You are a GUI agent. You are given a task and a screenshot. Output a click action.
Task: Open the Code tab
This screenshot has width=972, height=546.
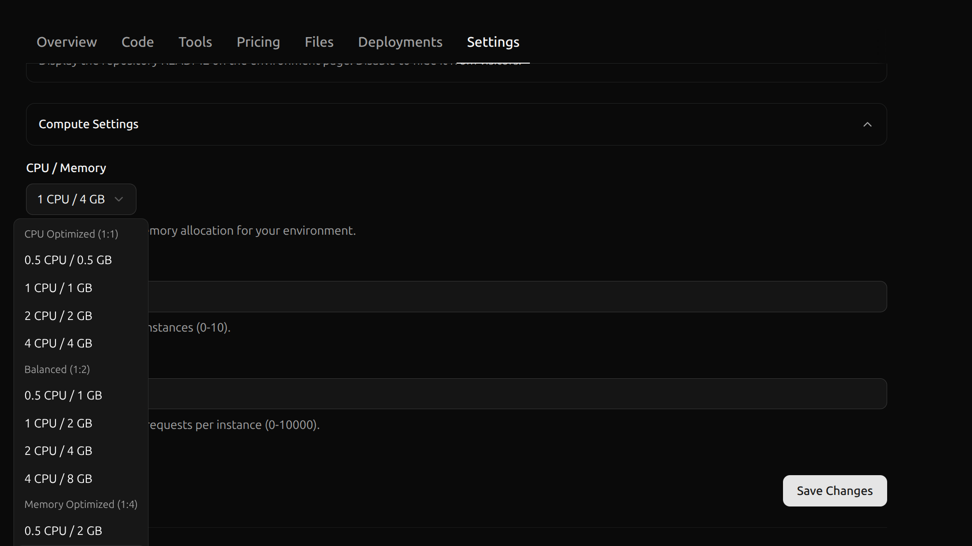pos(137,42)
